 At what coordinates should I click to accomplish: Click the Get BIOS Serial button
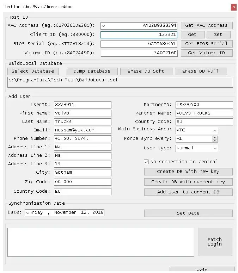coord(207,44)
